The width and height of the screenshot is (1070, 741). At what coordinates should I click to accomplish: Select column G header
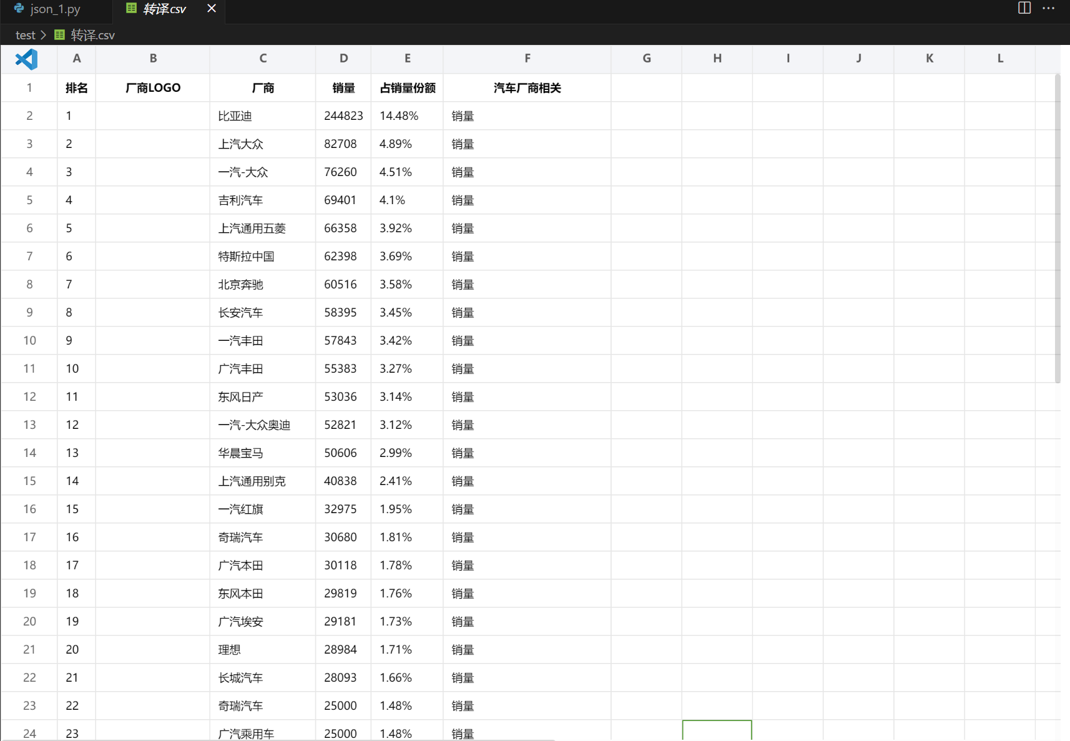pyautogui.click(x=647, y=59)
